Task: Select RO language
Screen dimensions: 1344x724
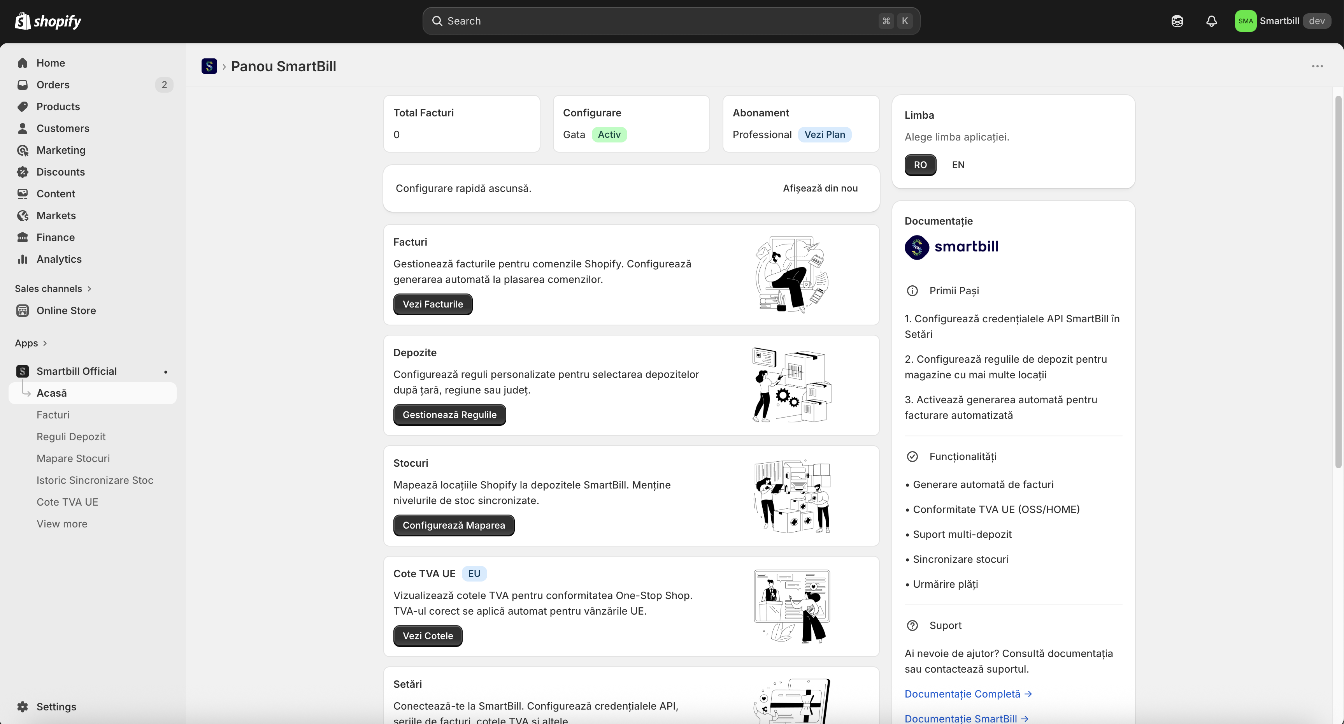Action: point(920,165)
